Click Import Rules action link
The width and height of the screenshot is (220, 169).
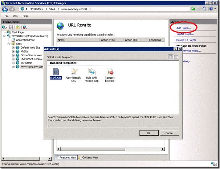(185, 34)
